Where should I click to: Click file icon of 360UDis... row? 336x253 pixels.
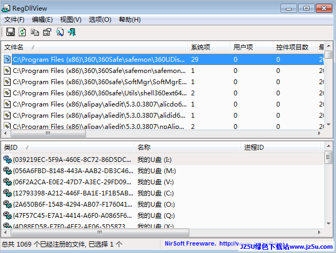pyautogui.click(x=7, y=59)
